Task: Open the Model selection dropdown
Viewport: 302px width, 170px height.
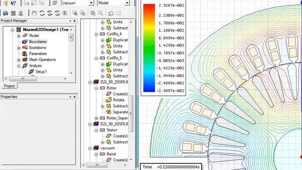Action: (x=127, y=3)
